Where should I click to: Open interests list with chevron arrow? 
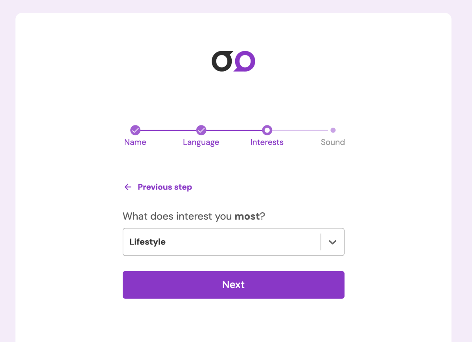pyautogui.click(x=332, y=242)
